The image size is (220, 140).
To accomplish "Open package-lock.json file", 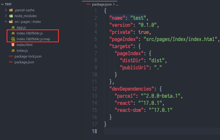I will (28, 56).
